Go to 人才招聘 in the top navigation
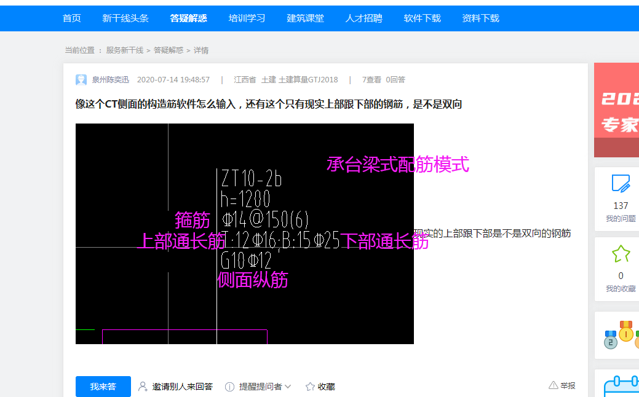The image size is (639, 397). pos(363,18)
